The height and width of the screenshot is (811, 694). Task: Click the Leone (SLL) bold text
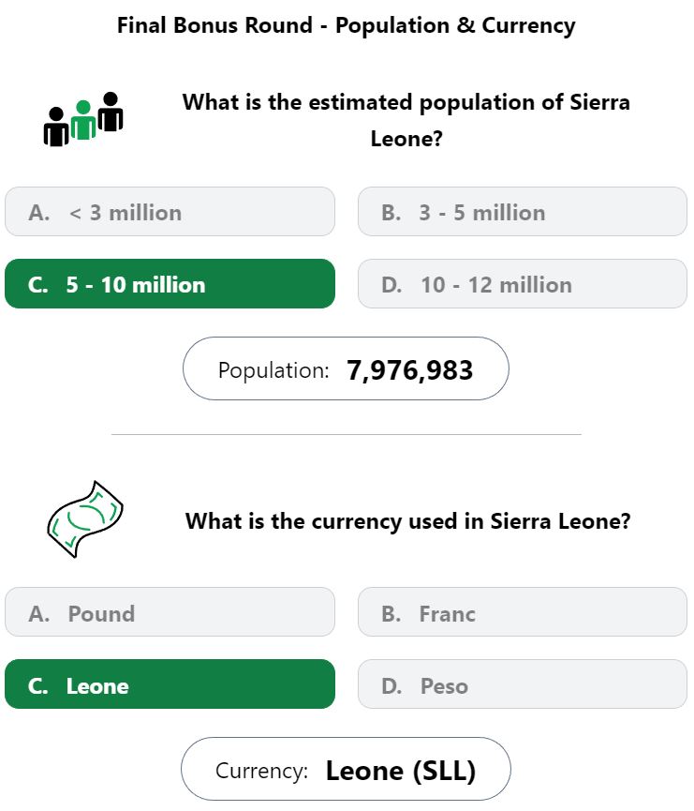pos(401,772)
